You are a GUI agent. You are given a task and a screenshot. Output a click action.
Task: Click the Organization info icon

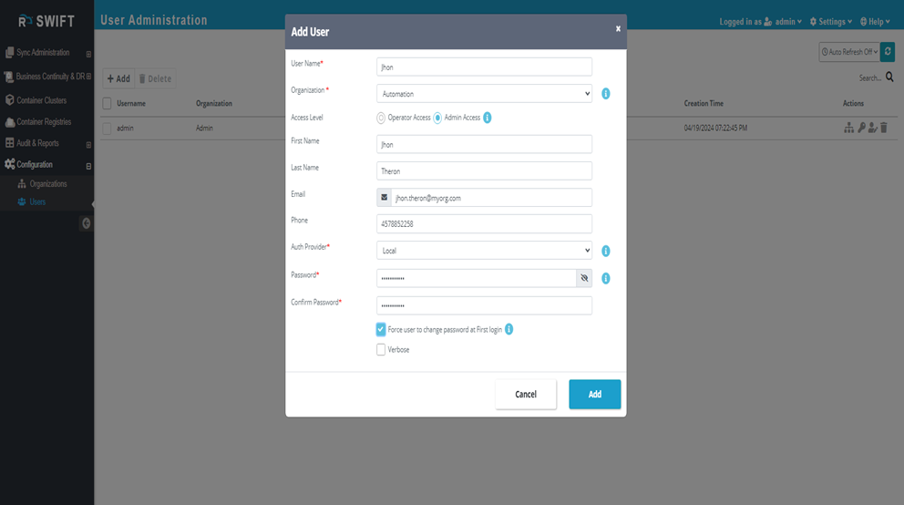(605, 93)
